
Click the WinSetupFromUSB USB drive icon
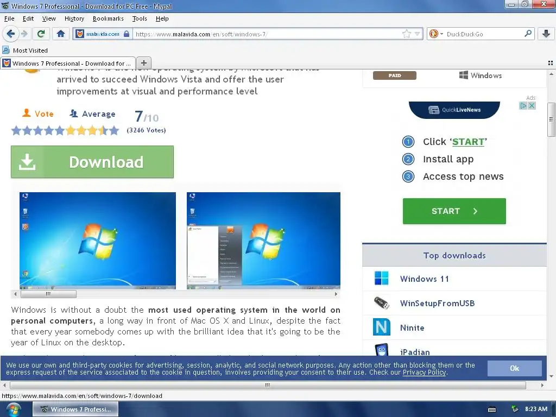point(382,303)
